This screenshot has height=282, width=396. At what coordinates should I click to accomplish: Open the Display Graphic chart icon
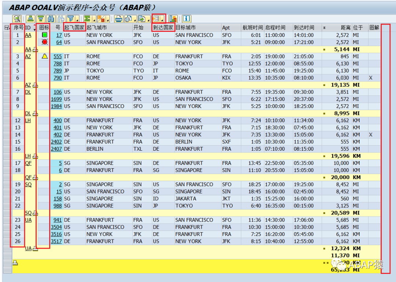coord(173,19)
